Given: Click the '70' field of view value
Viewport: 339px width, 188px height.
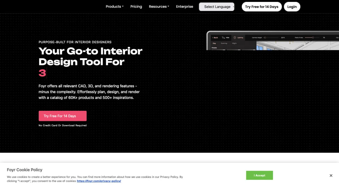Looking at the screenshot, I should click(324, 38).
